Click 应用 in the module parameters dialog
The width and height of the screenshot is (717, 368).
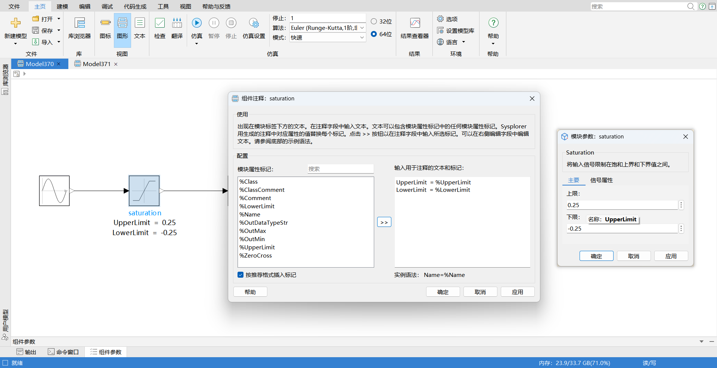pyautogui.click(x=671, y=256)
